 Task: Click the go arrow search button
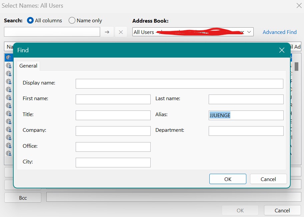pos(107,32)
